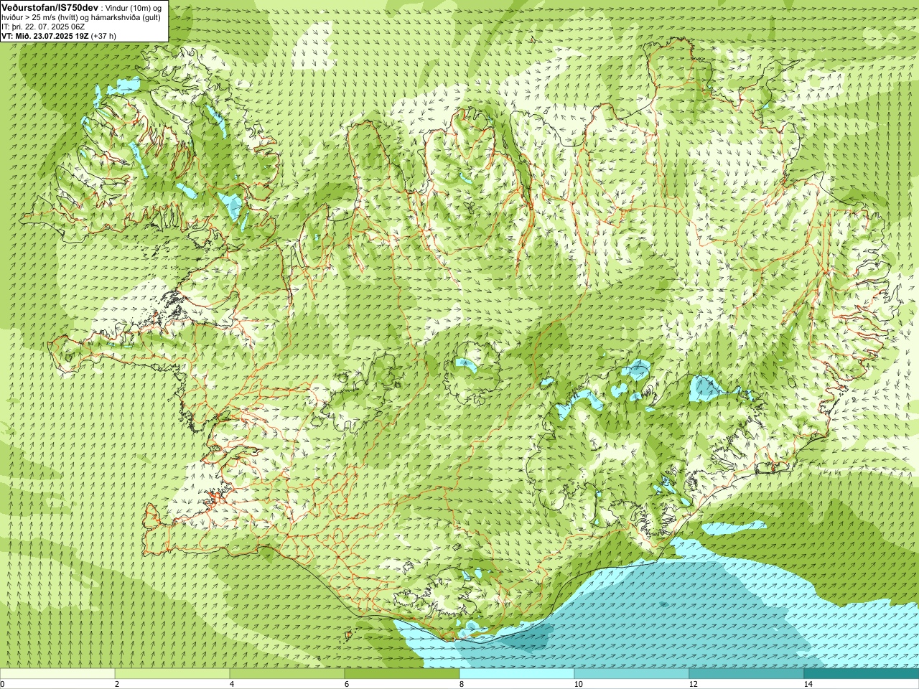Click the "VT: Mið. 23.07.2025 19Z" valid time
Viewport: 919px width, 689px height.
[x=45, y=36]
